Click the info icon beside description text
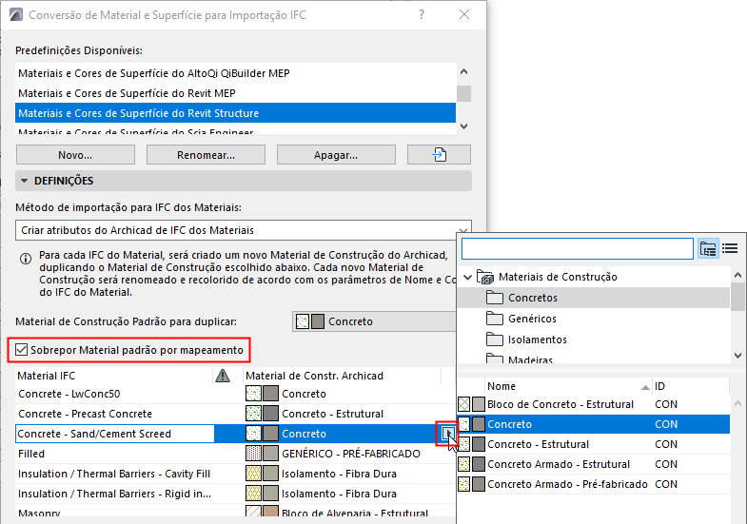The width and height of the screenshot is (747, 524). coord(26,259)
